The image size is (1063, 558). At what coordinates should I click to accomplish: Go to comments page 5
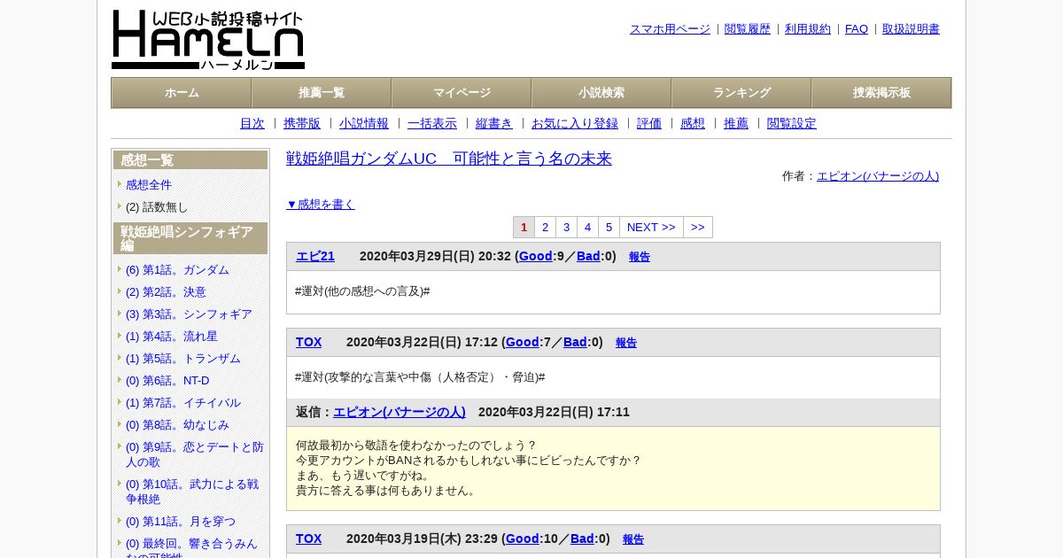pos(609,228)
